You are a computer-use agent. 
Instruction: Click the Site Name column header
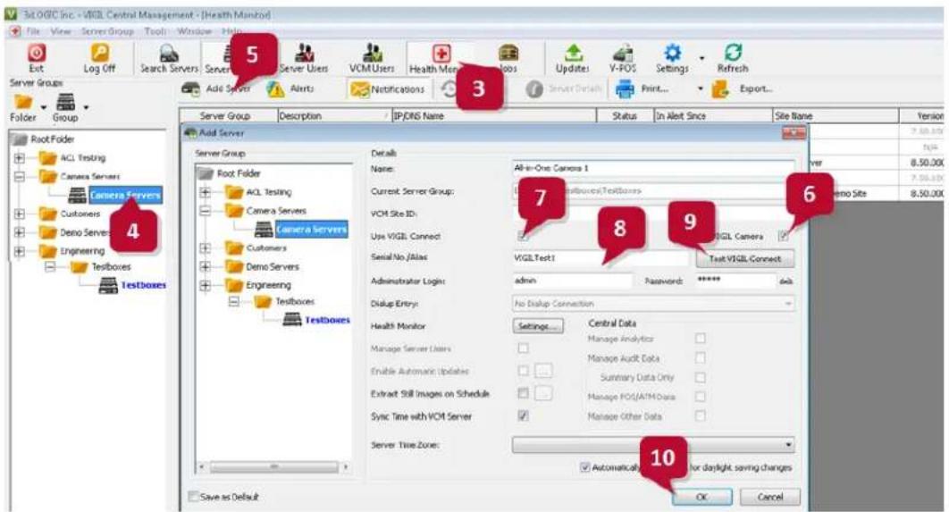836,115
